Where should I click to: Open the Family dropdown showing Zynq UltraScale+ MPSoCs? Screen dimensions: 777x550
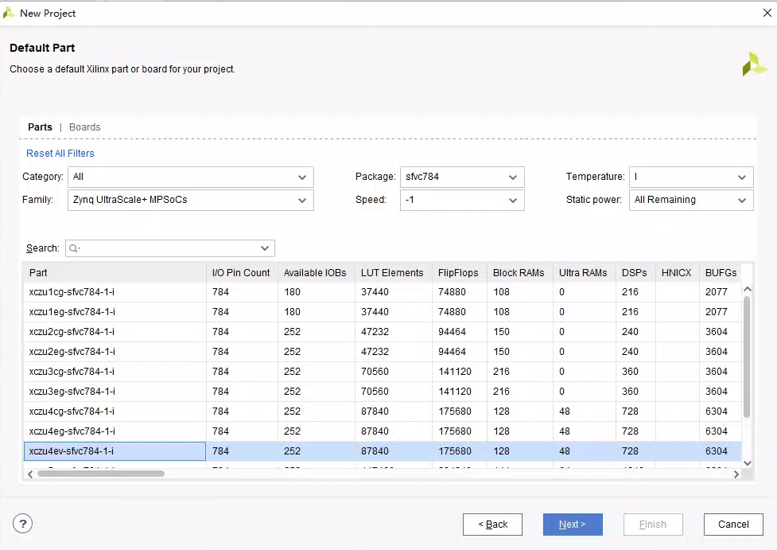point(191,200)
